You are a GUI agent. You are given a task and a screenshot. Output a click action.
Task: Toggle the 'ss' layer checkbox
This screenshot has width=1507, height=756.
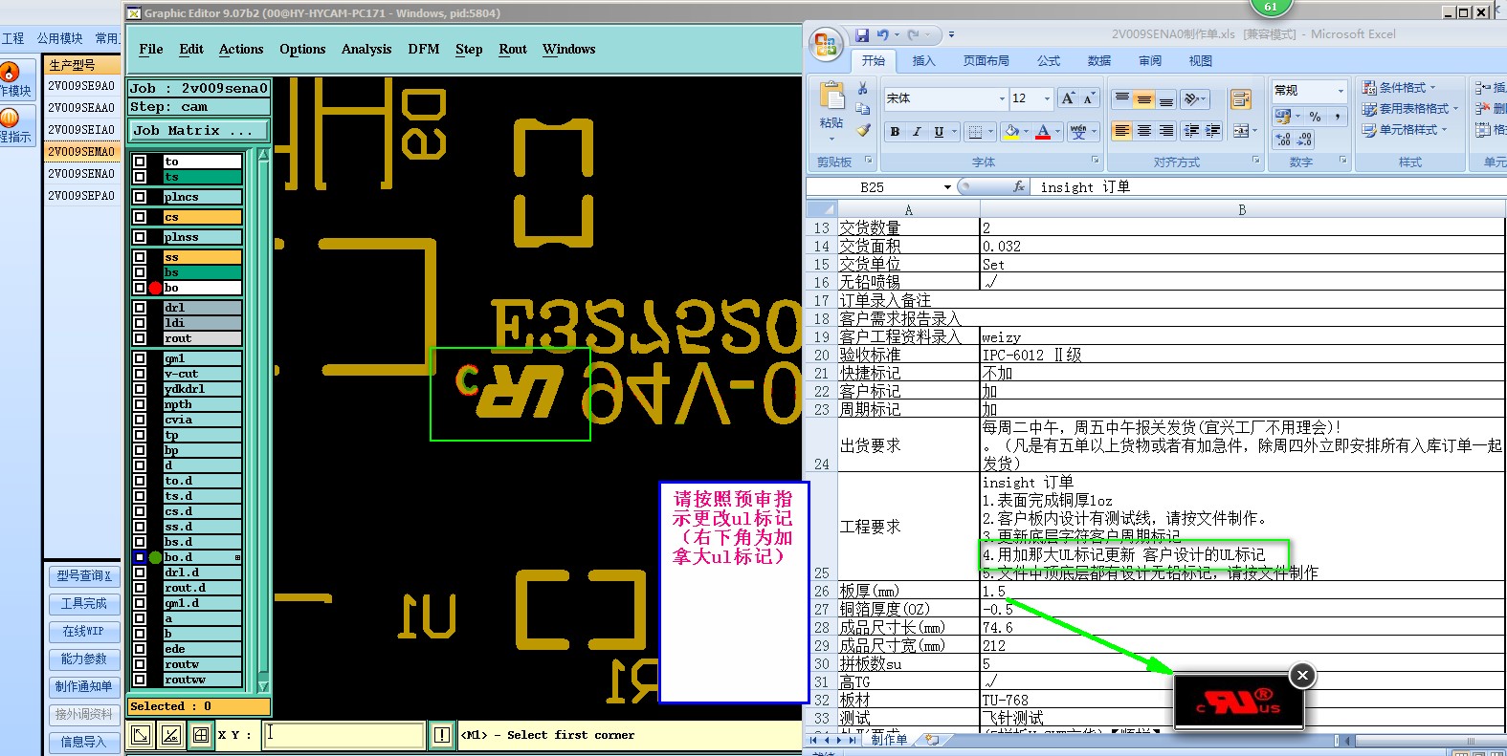point(140,257)
